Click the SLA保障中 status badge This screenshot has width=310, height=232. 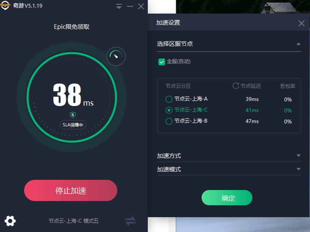(x=73, y=125)
